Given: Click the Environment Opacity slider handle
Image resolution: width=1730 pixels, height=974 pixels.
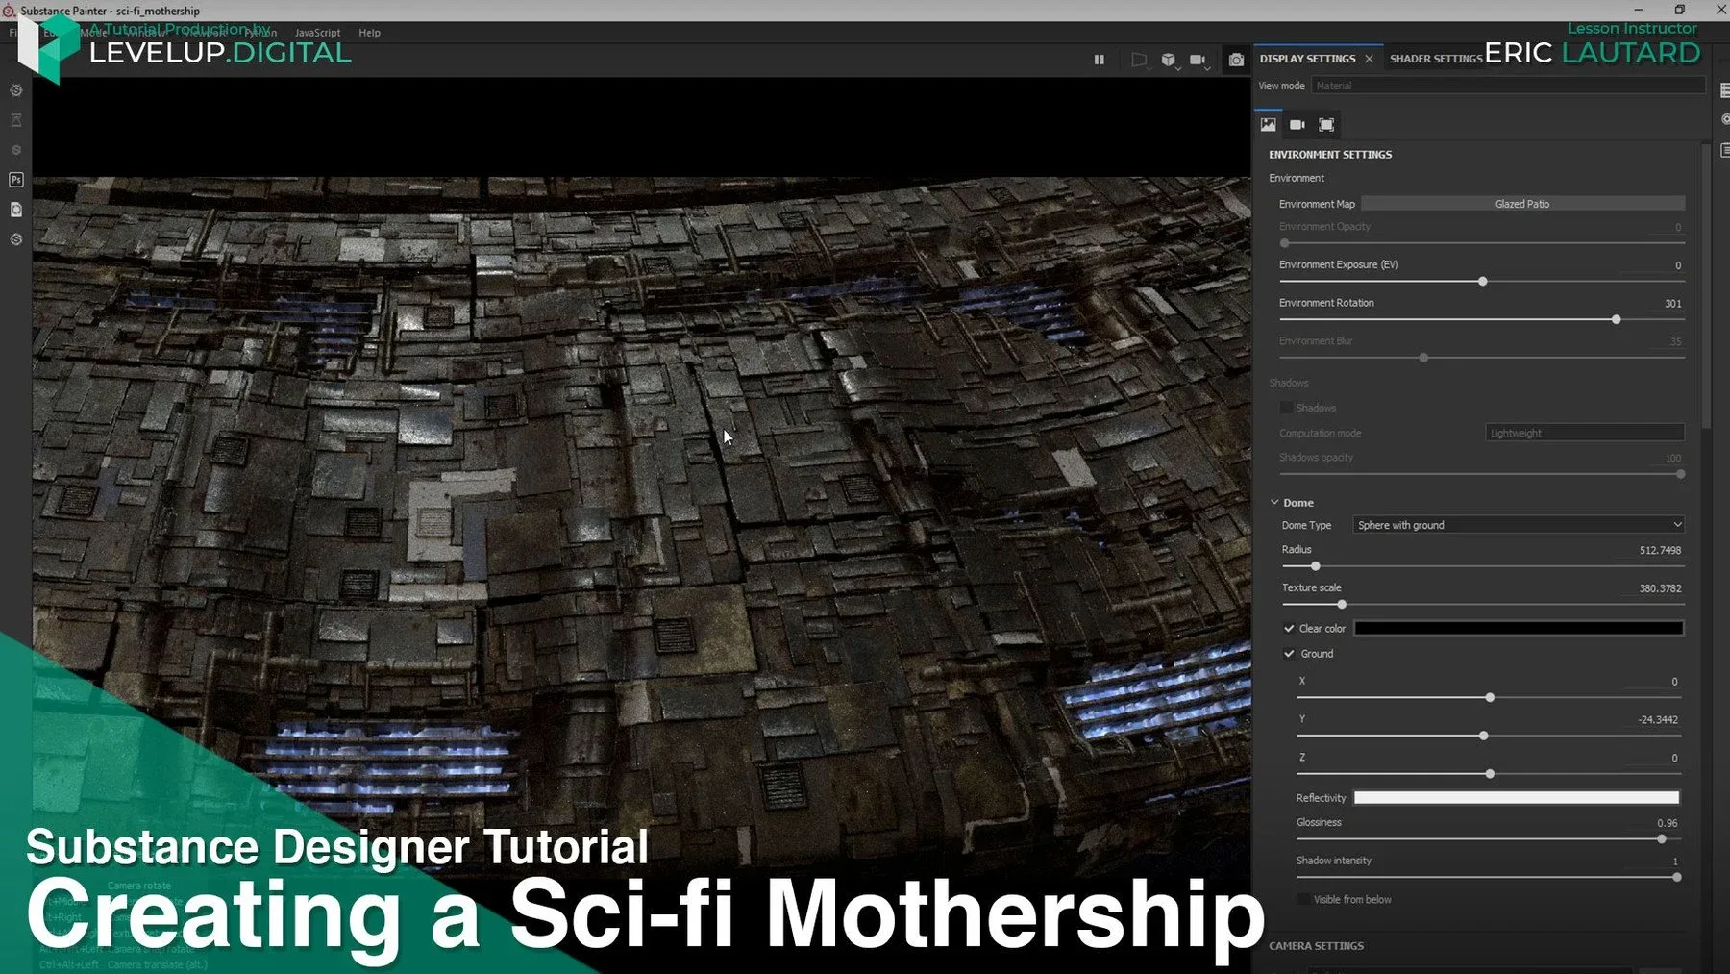Looking at the screenshot, I should pyautogui.click(x=1285, y=243).
